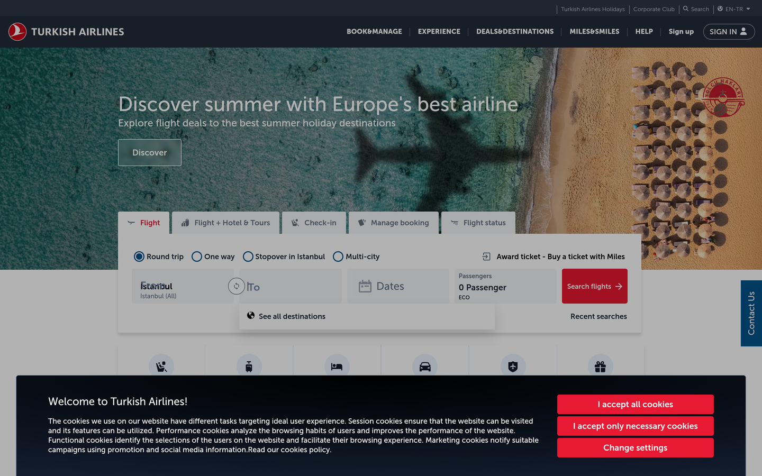The height and width of the screenshot is (476, 762).
Task: Click See all destinations
Action: click(x=292, y=316)
